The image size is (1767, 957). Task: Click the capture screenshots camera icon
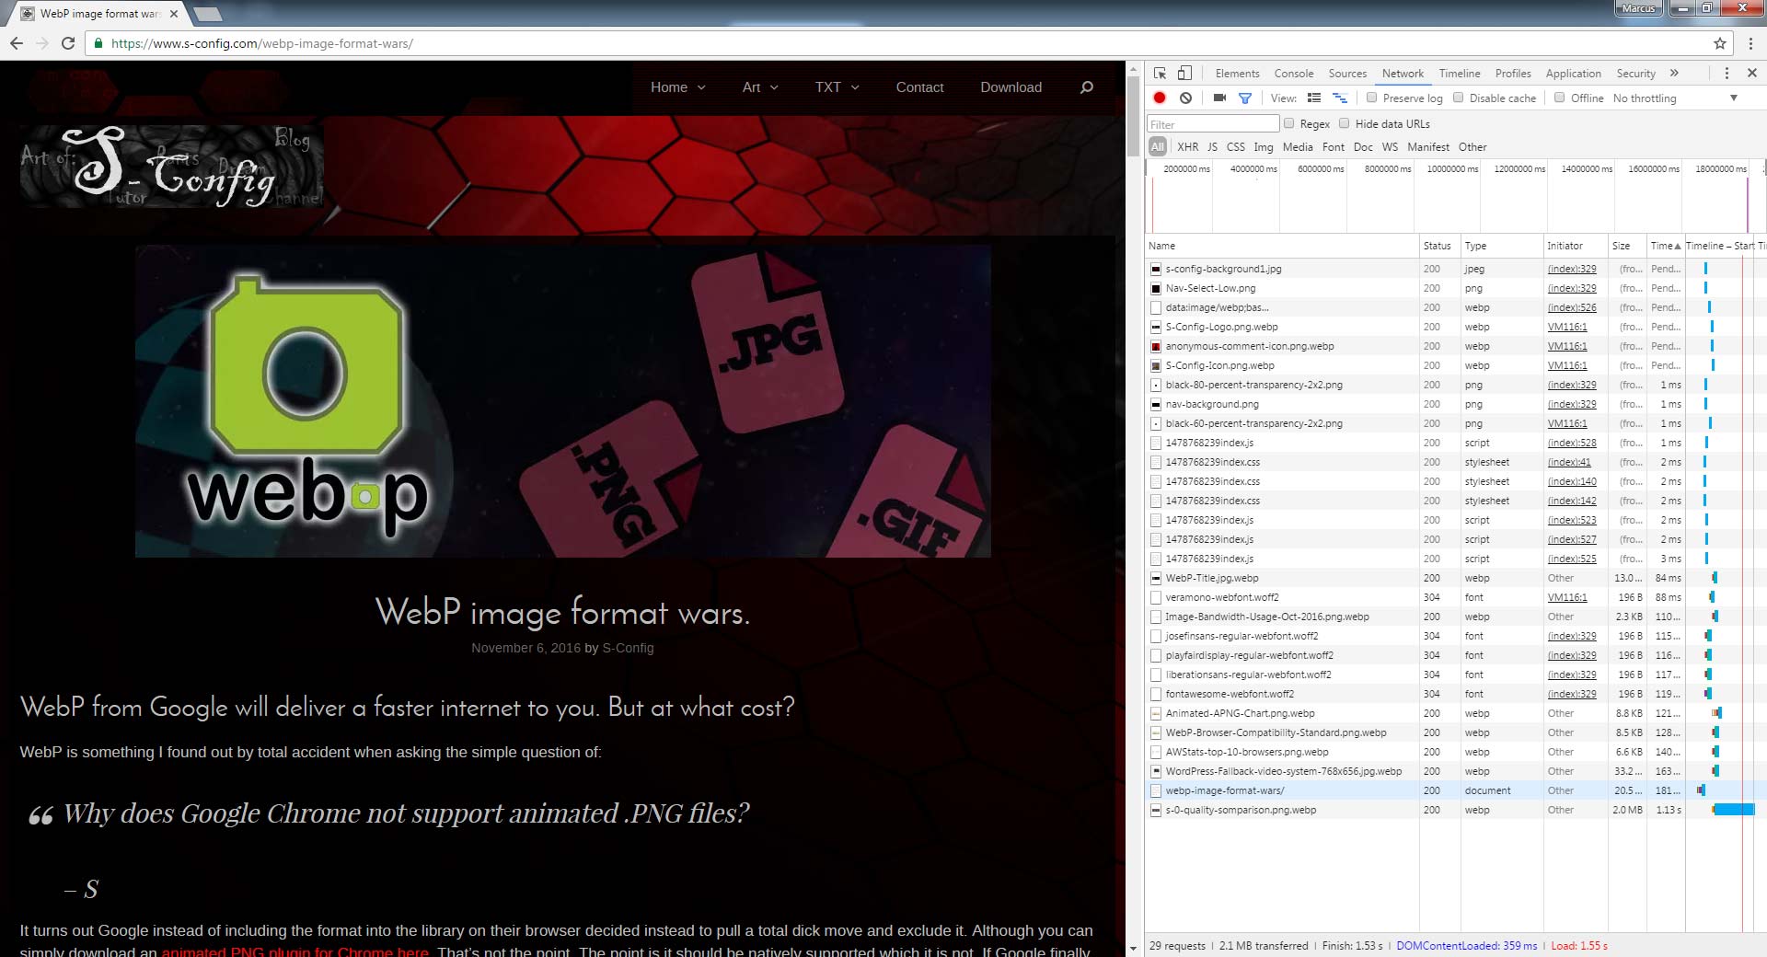(1219, 98)
